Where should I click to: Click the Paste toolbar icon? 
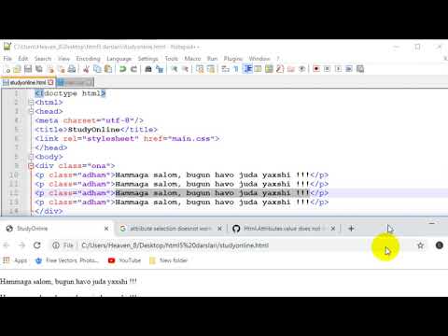(x=108, y=69)
